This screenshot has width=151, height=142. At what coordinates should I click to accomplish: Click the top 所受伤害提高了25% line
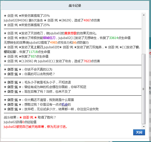pos(27,15)
